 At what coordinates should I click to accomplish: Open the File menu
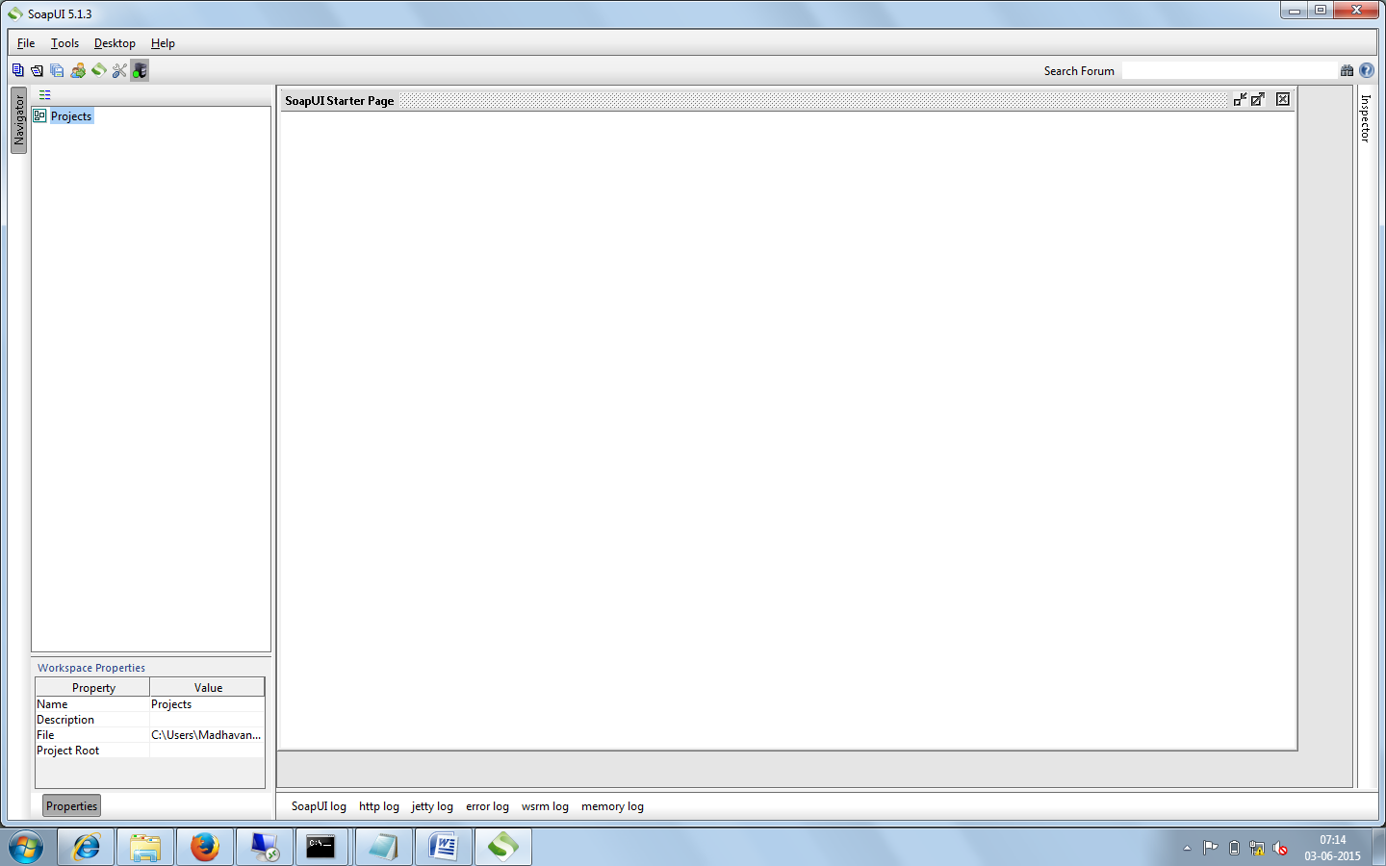click(26, 43)
